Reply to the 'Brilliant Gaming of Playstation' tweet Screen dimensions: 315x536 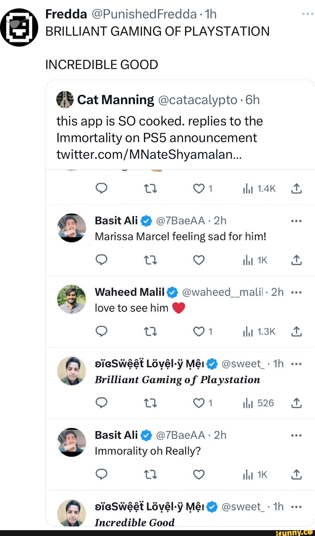point(101,403)
